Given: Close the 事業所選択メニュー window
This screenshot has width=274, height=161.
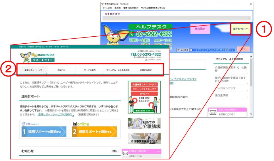Looking at the screenshot, I should coord(250,4).
